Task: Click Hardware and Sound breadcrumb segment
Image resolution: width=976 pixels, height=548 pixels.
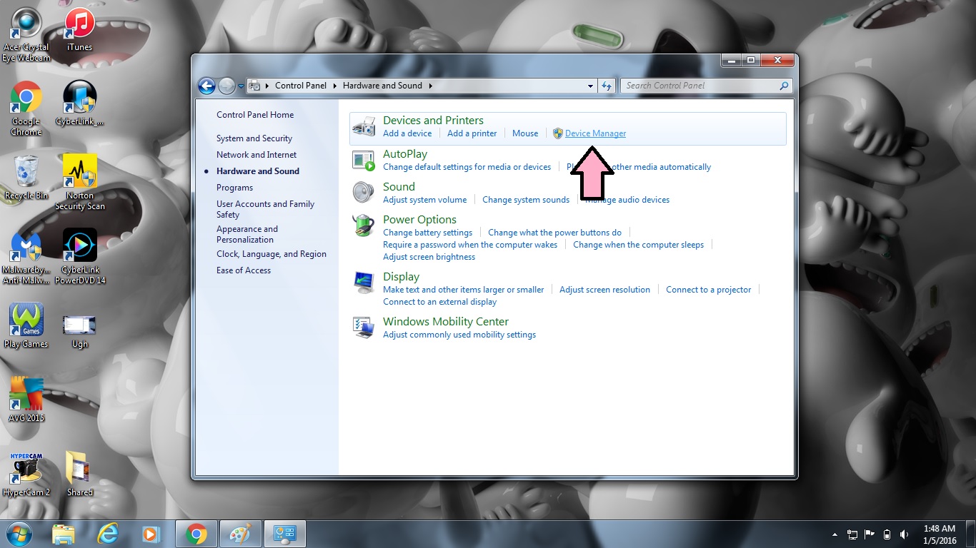Action: click(382, 86)
